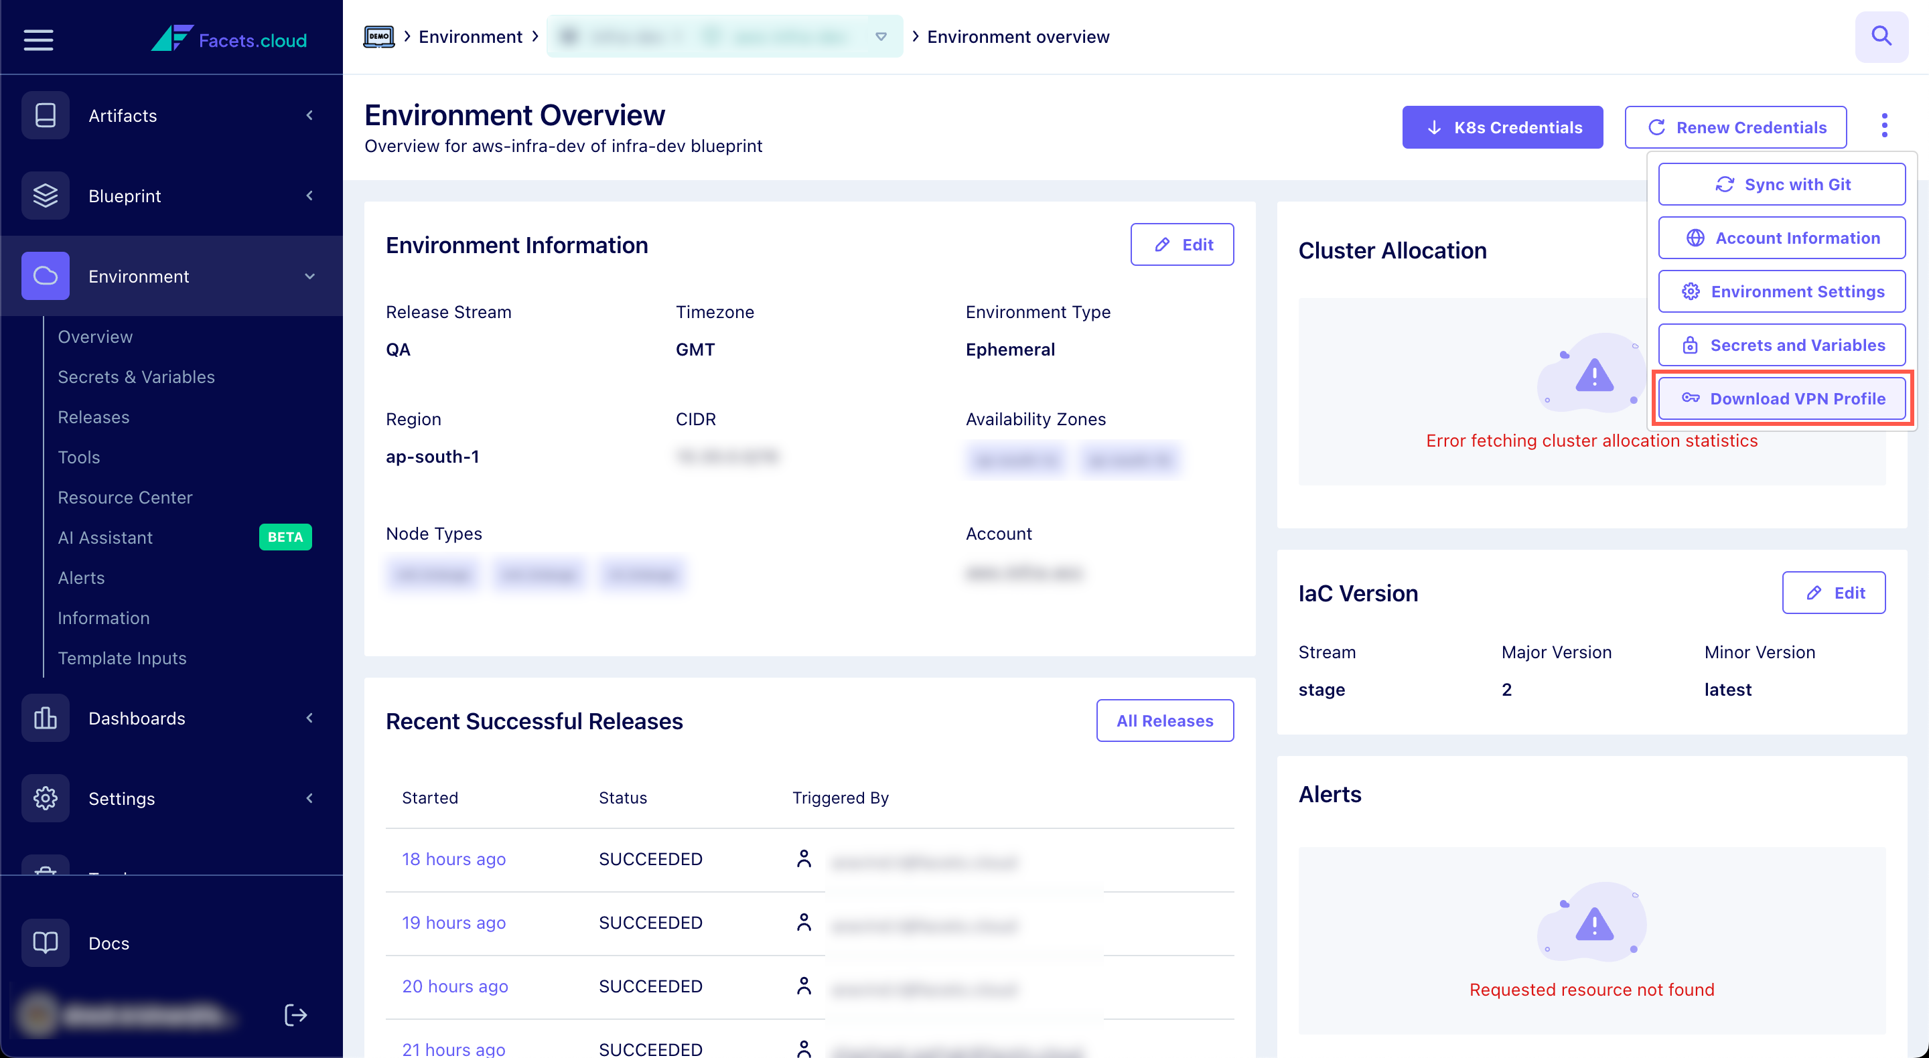Open the search magnifier icon

click(1881, 36)
